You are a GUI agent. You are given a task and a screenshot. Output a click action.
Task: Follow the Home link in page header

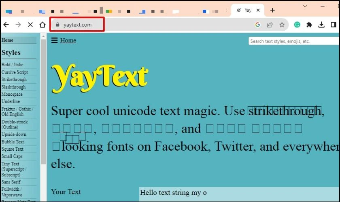[68, 40]
